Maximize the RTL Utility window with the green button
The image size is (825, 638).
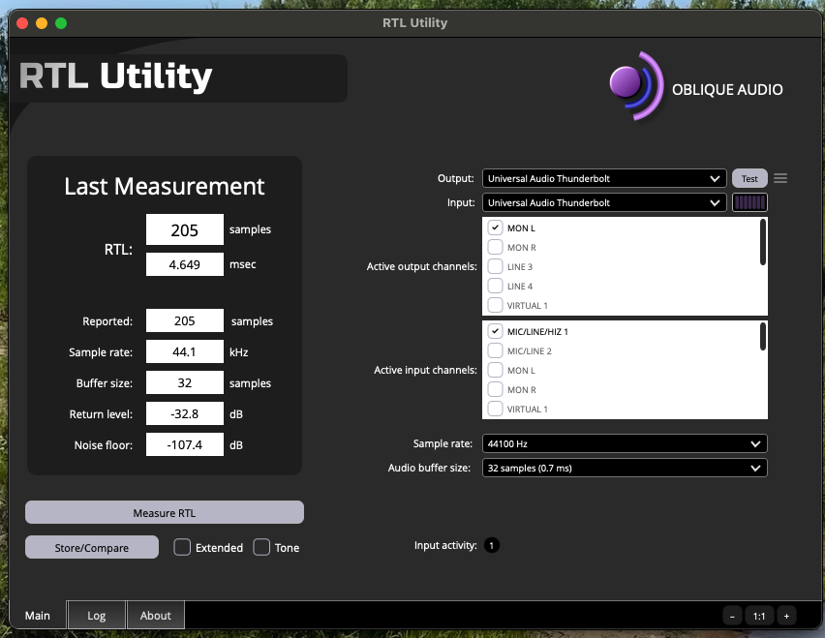[61, 23]
